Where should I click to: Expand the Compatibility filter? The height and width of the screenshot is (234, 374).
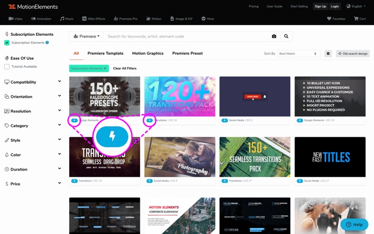click(x=33, y=82)
